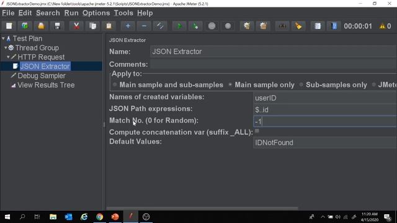Click the Search binoculars icon
Image resolution: width=397 pixels, height=223 pixels.
tap(282, 26)
